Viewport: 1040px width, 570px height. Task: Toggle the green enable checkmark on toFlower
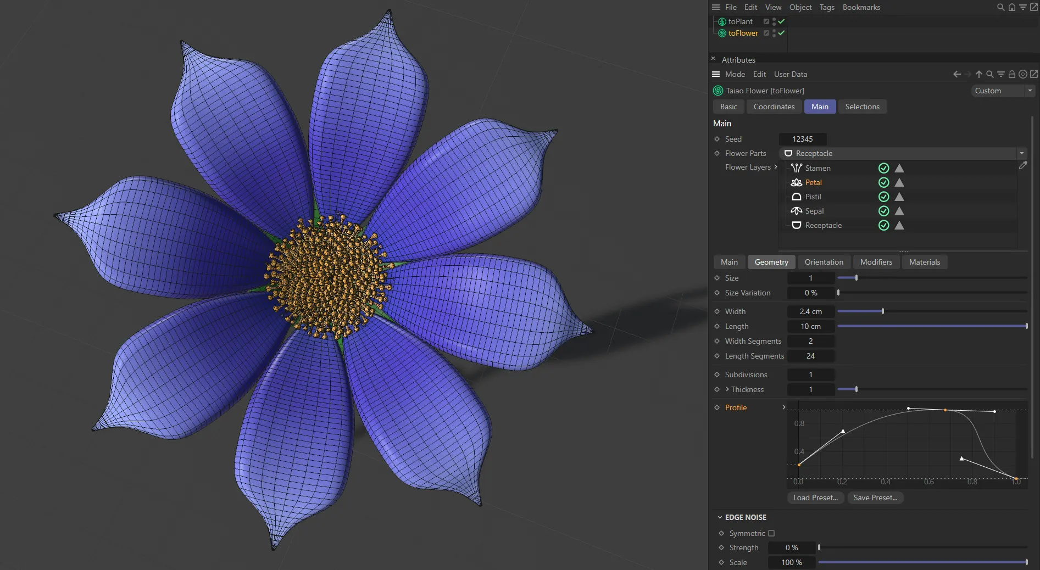pyautogui.click(x=781, y=33)
